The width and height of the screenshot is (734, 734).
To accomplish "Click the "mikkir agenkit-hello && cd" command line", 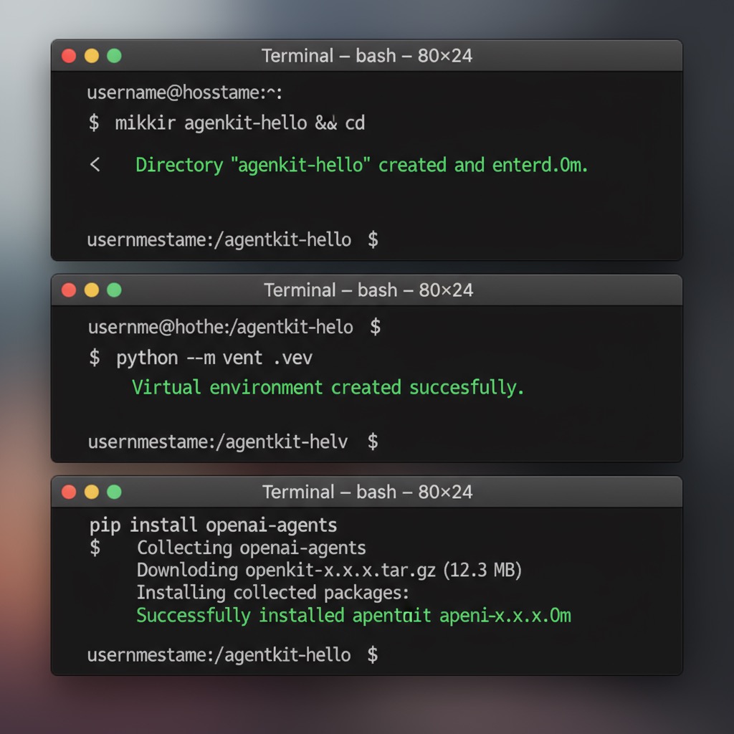I will click(x=239, y=123).
